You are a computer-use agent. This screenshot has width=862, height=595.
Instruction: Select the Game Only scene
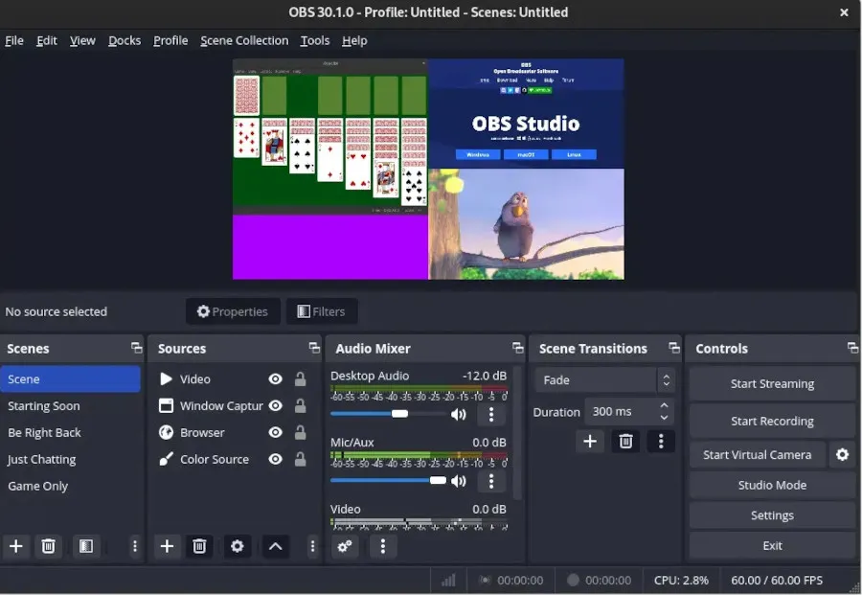pyautogui.click(x=38, y=486)
